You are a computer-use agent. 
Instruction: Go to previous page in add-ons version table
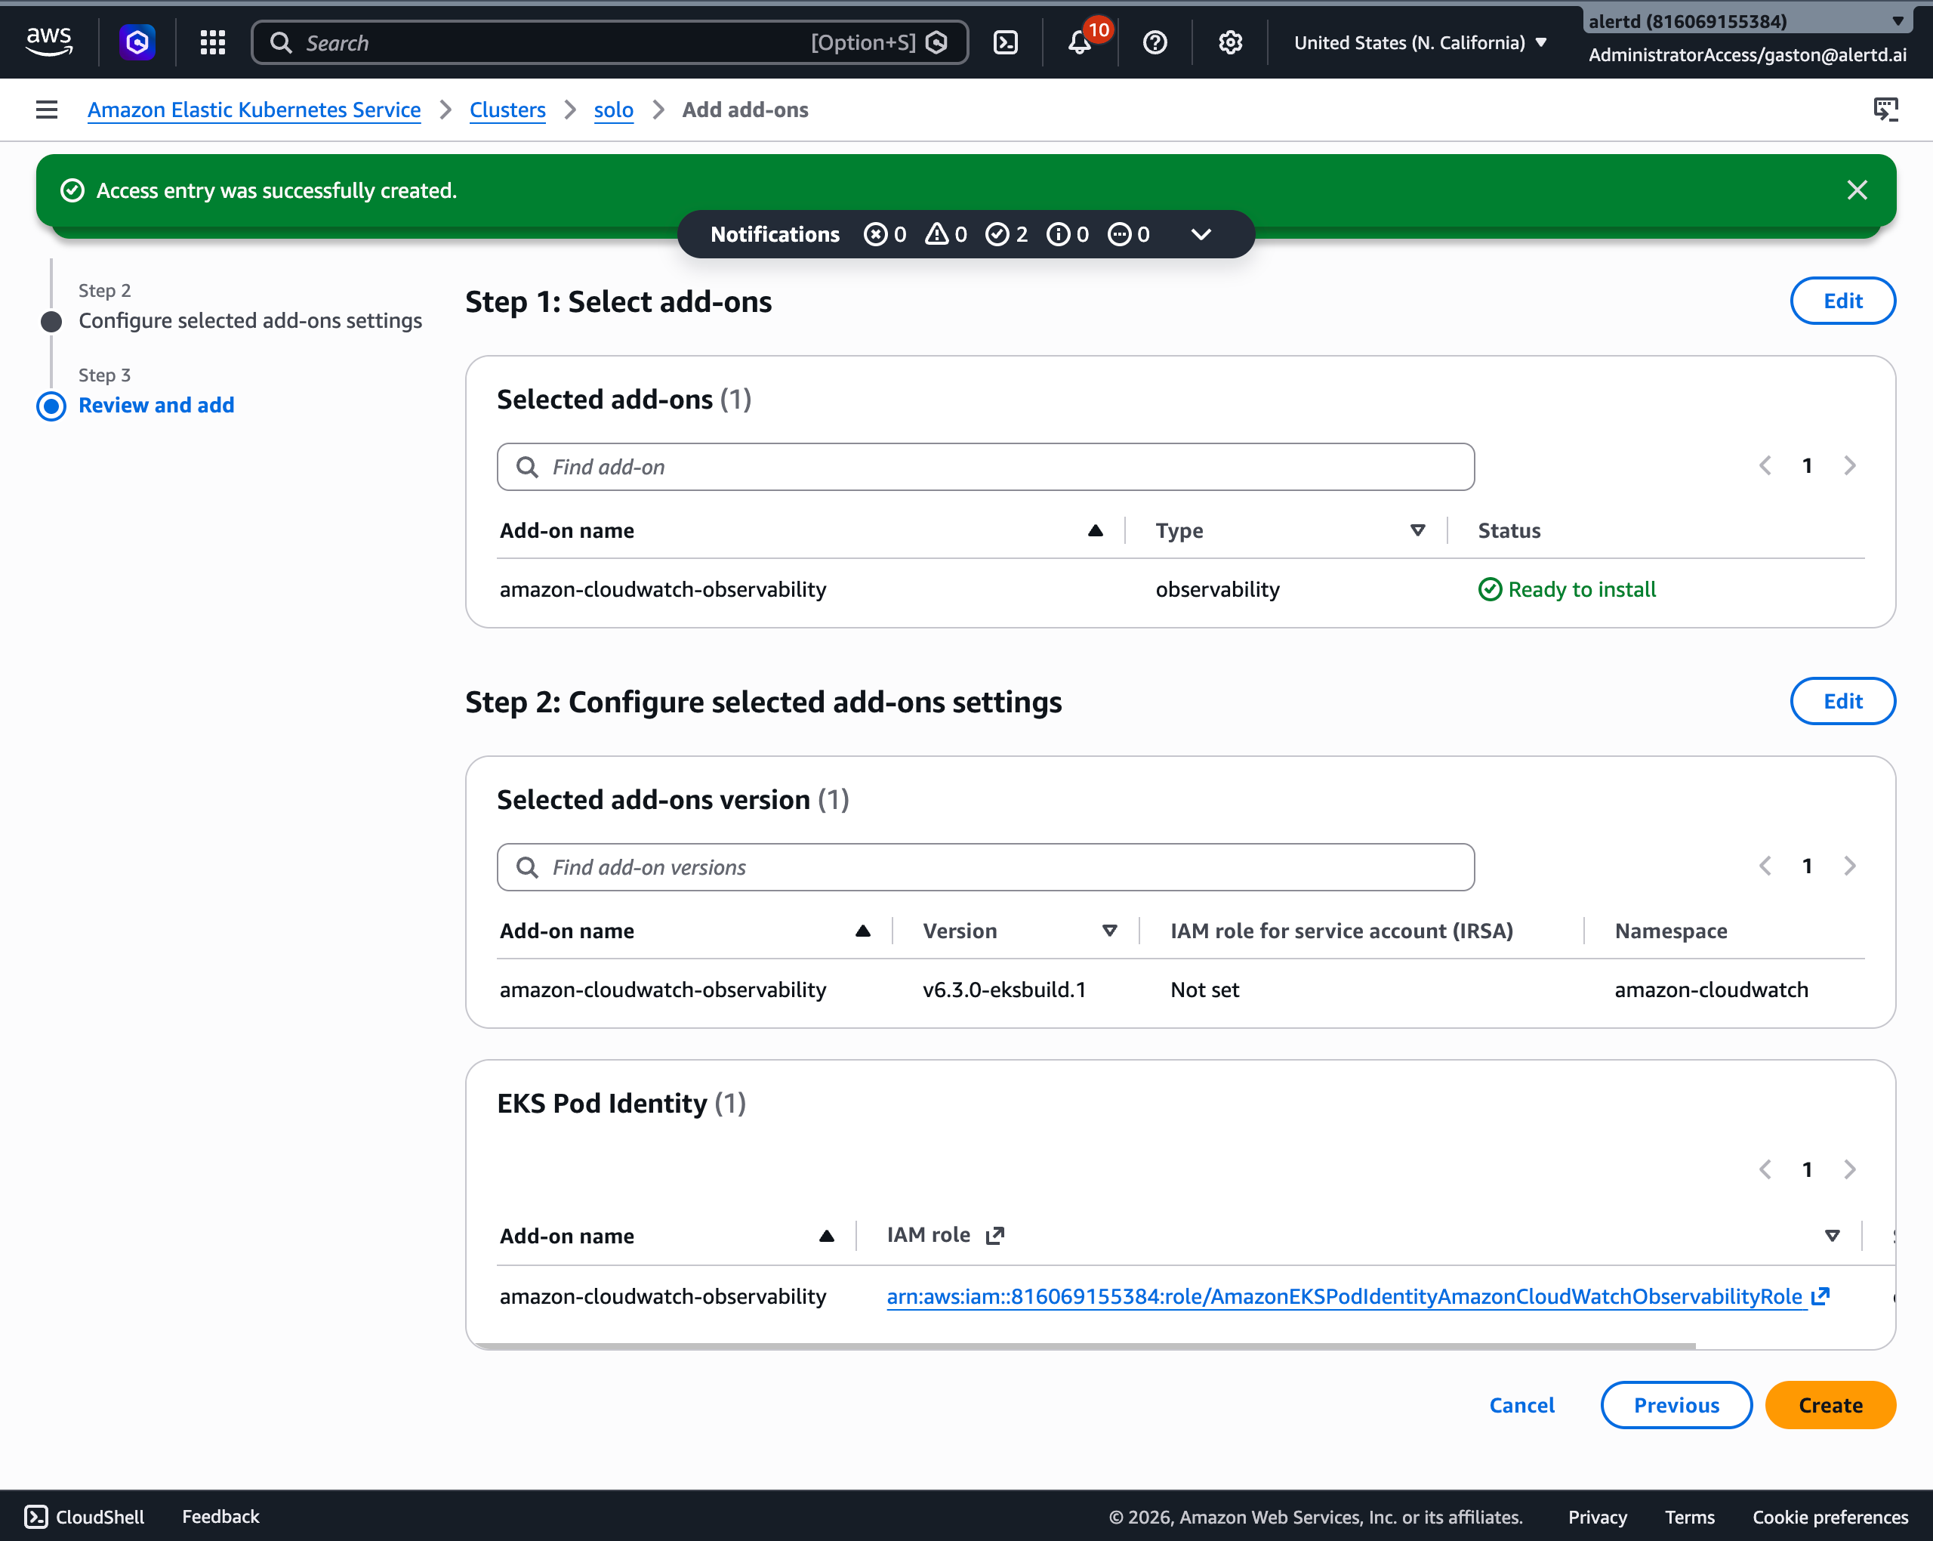coord(1765,866)
